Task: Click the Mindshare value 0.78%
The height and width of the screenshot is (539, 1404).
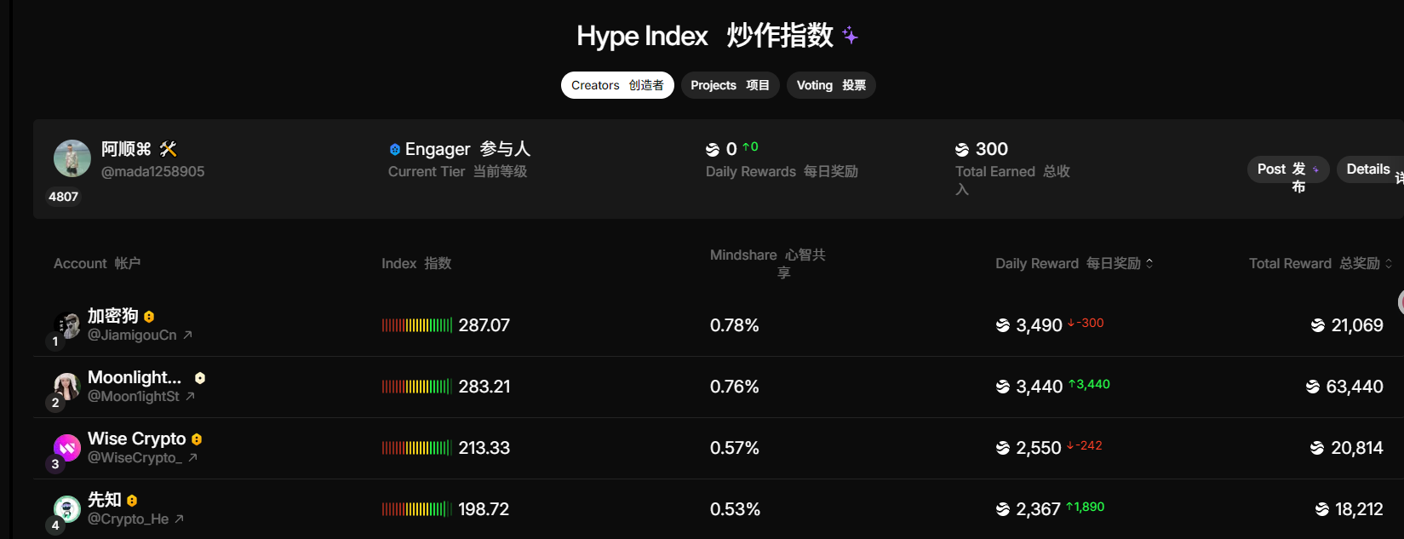Action: click(x=735, y=325)
